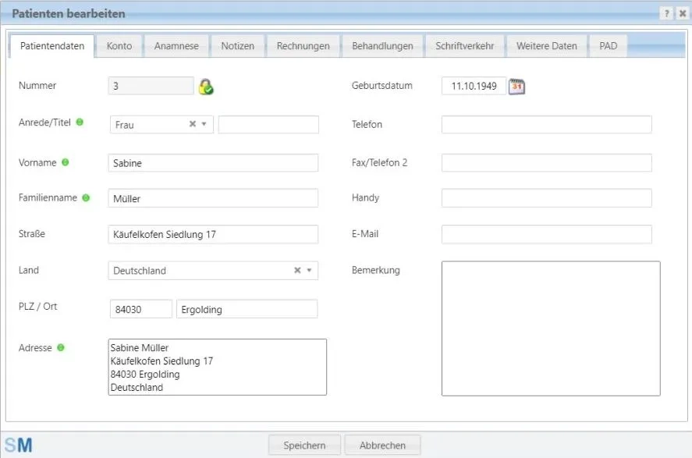The height and width of the screenshot is (458, 692).
Task: Focus the E-Mail input field
Action: point(546,234)
